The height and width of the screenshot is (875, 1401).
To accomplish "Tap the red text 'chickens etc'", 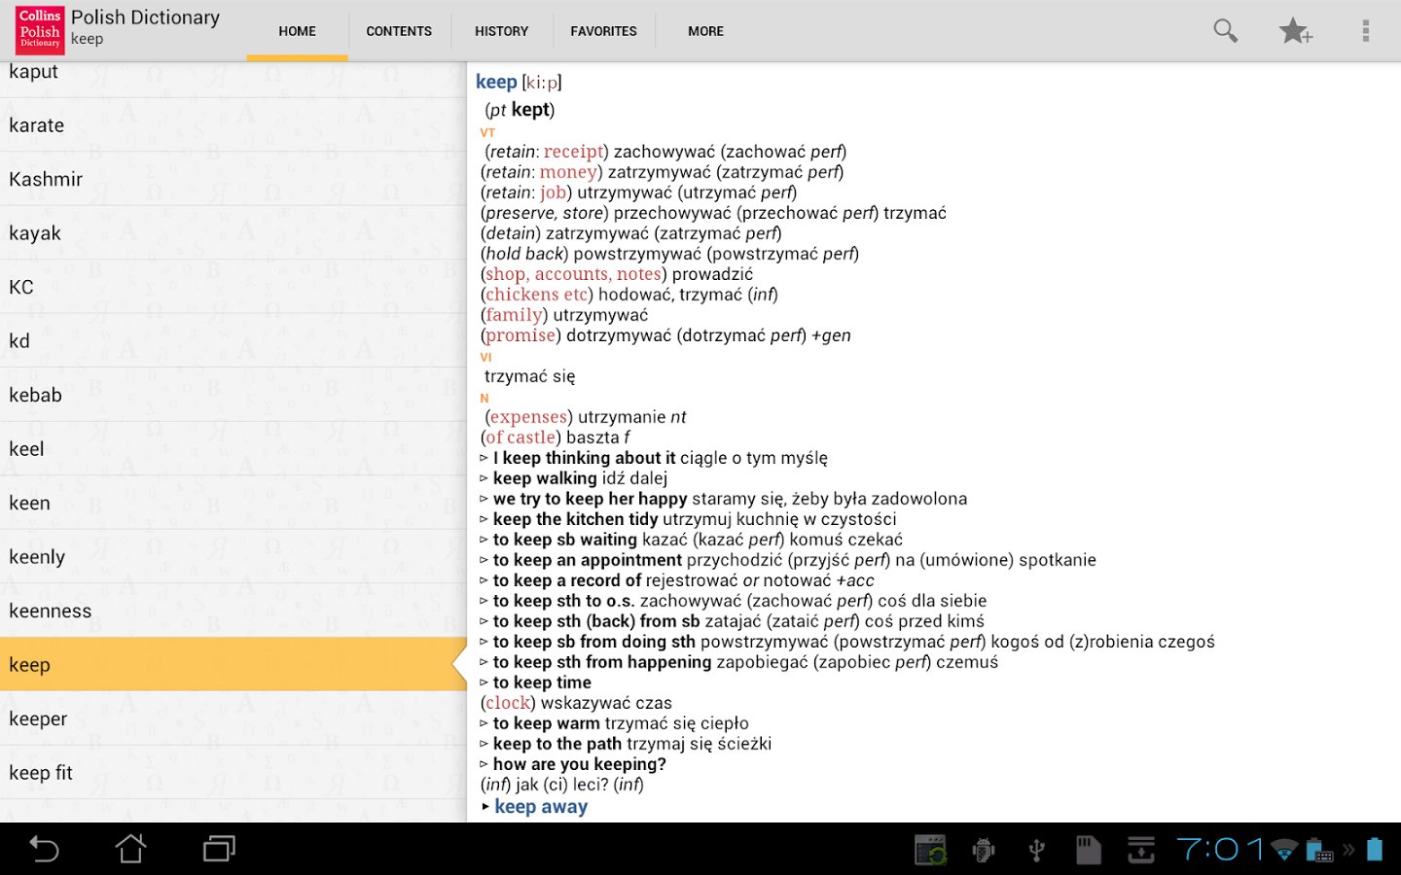I will 537,295.
